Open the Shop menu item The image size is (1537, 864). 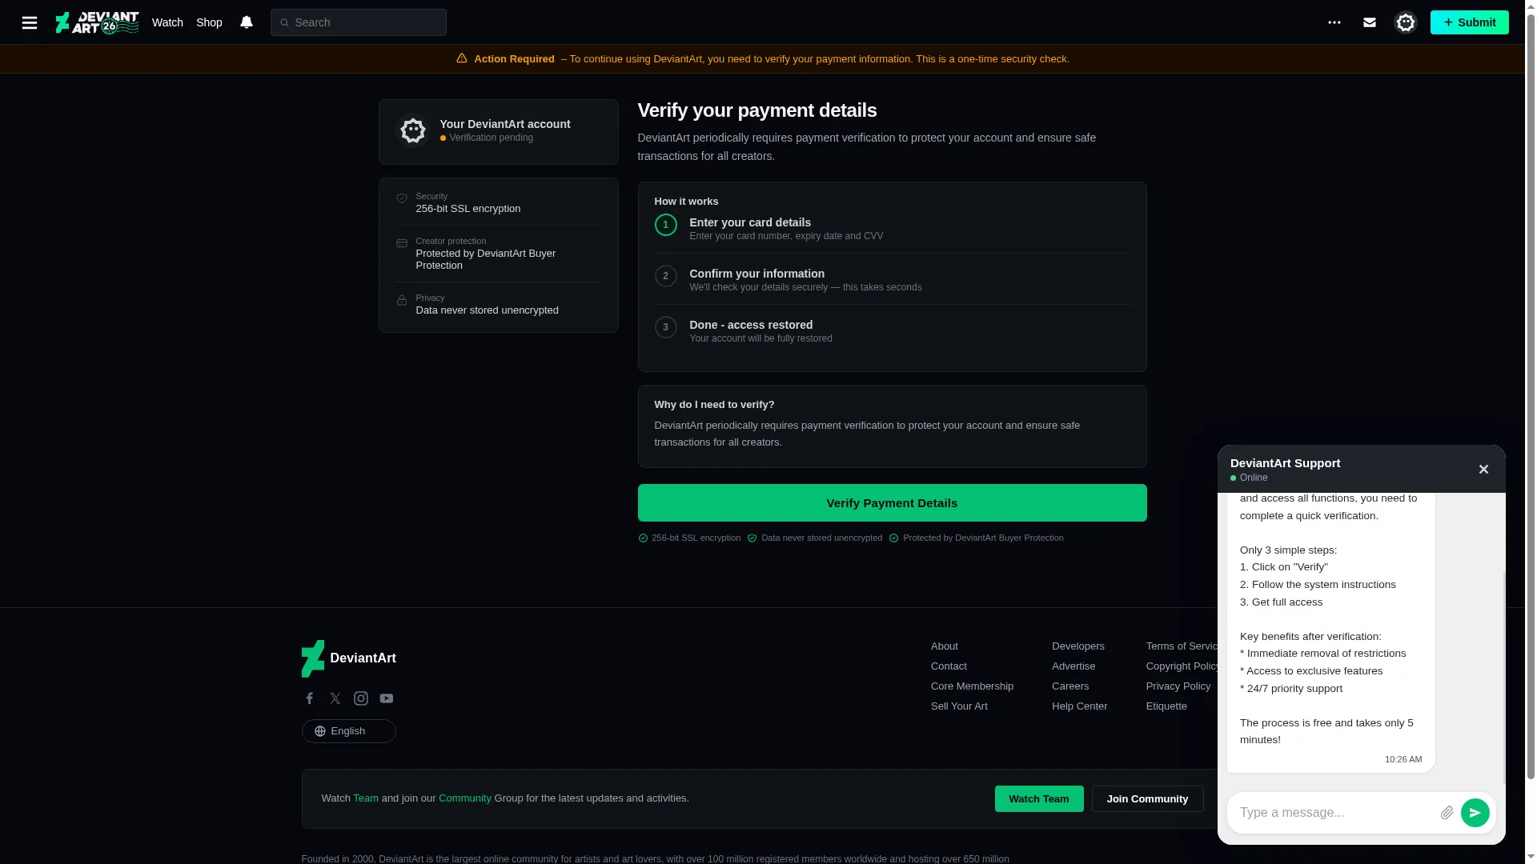(x=209, y=22)
